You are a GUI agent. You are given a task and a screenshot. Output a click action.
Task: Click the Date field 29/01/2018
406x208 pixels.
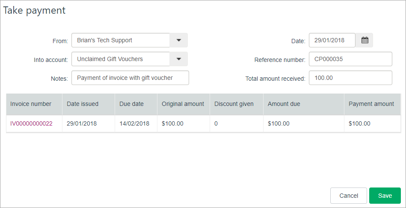point(332,40)
